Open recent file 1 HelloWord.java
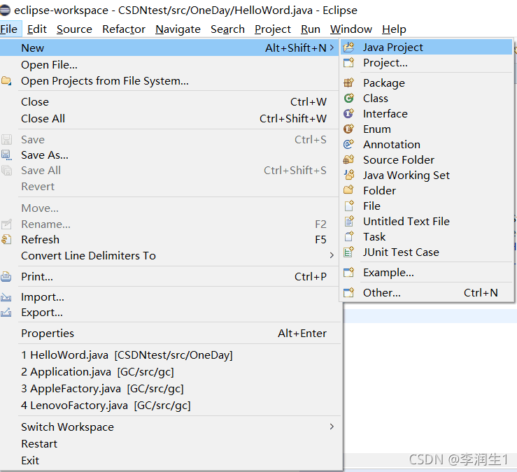The width and height of the screenshot is (517, 472). point(171,355)
